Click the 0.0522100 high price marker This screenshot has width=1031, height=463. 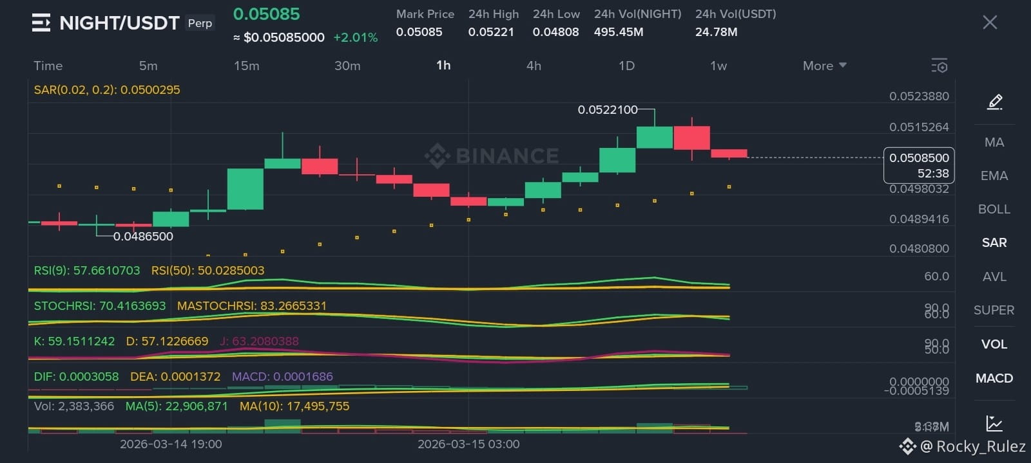click(x=608, y=110)
